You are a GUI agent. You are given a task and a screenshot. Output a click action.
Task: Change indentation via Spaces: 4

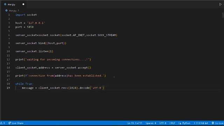coord(151,123)
